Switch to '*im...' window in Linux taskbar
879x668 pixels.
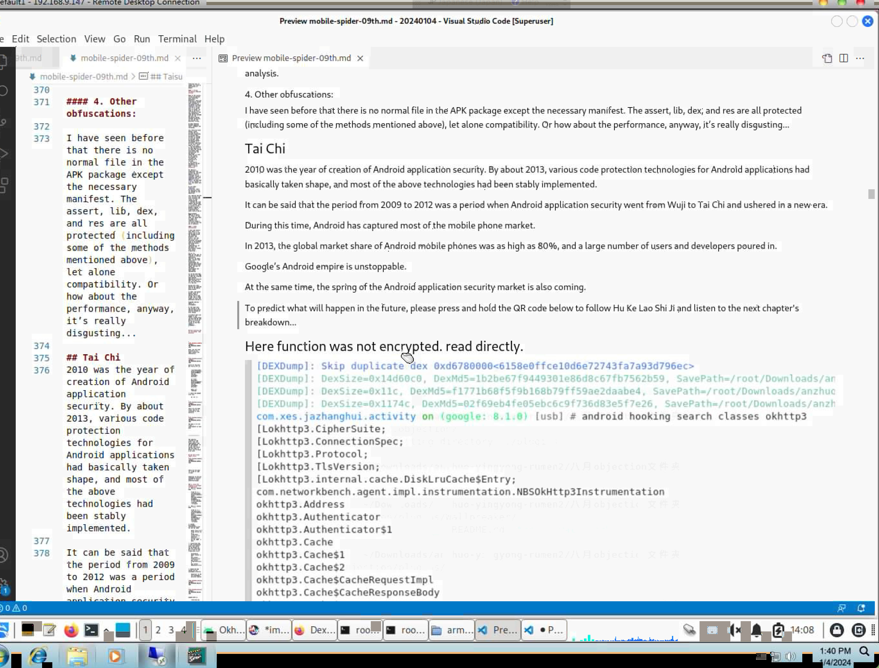269,630
